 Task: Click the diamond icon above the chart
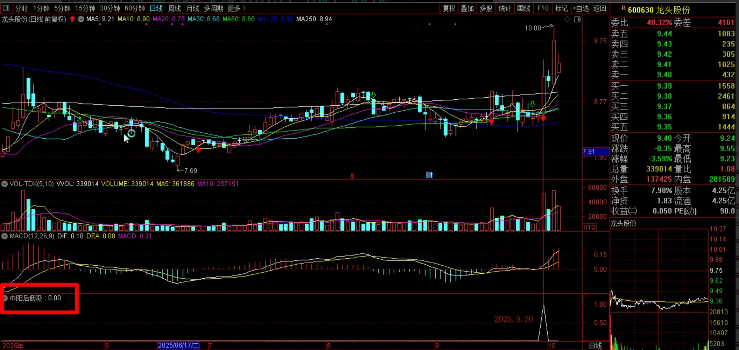567,19
